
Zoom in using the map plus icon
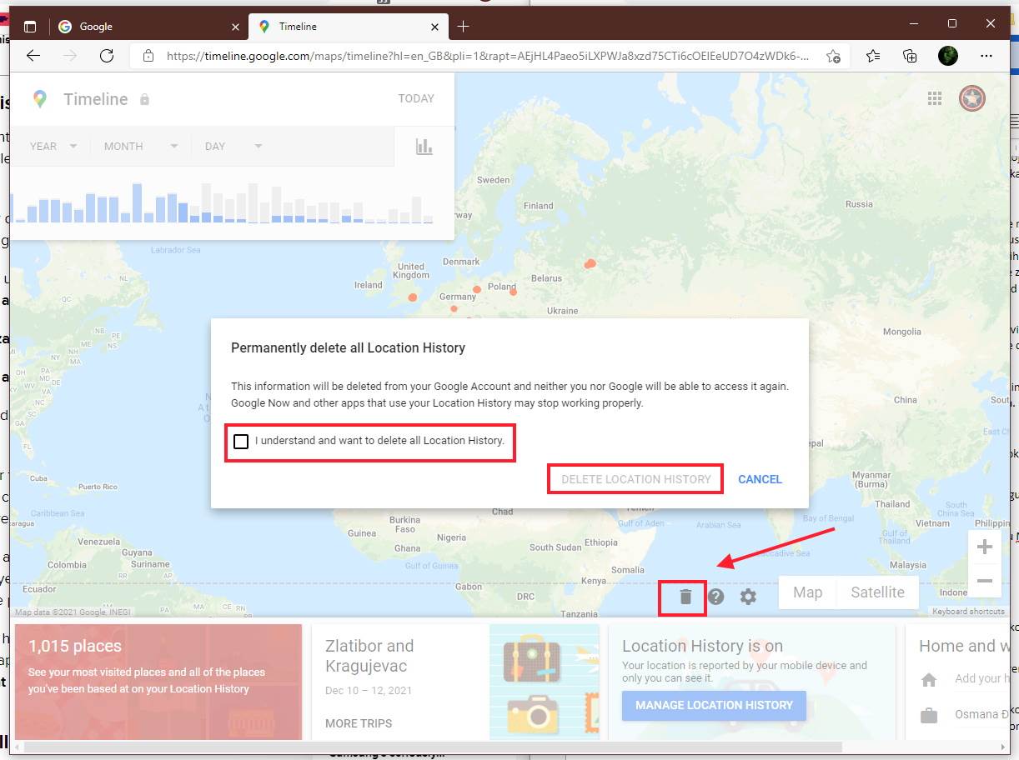(x=985, y=546)
